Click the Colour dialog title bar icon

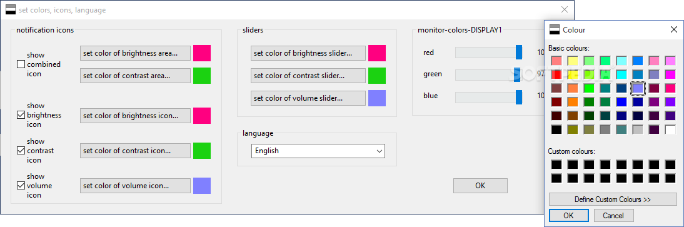click(555, 29)
